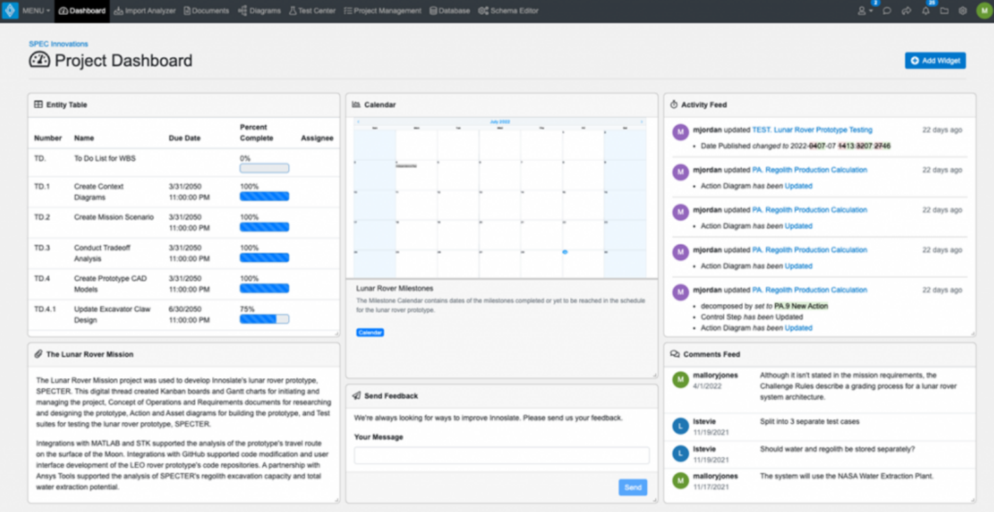Click the TD.4.1 progress bar at 75%
The image size is (994, 512).
click(x=264, y=318)
